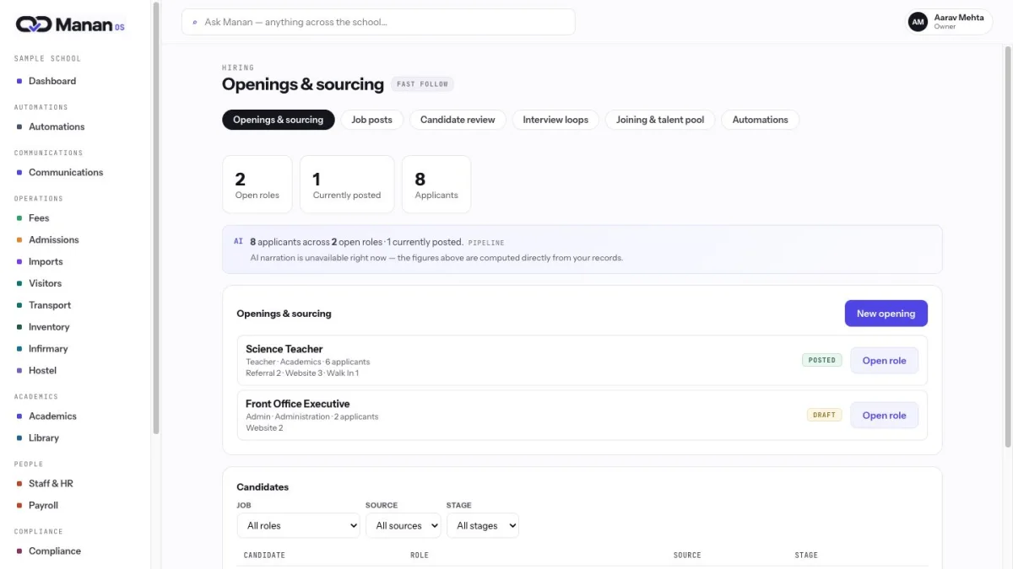Expand the Job filter dropdown
The width and height of the screenshot is (1013, 569).
[x=299, y=526]
